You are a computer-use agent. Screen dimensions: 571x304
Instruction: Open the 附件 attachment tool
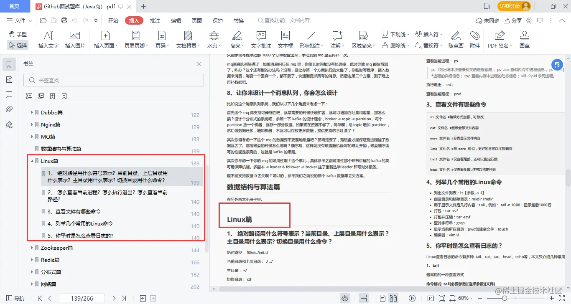(476, 40)
